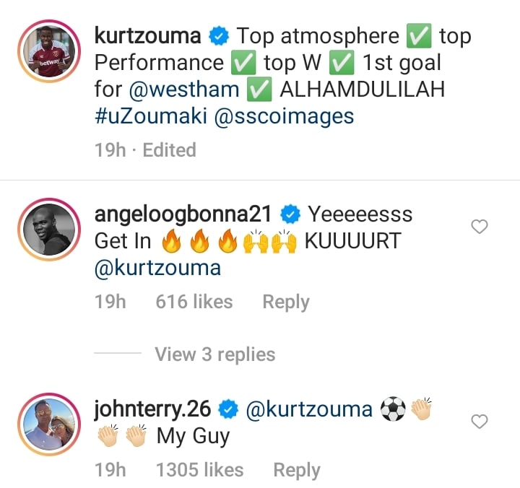Open the #uZoumaki hashtag
Viewport: 520px width, 488px height.
click(x=151, y=116)
